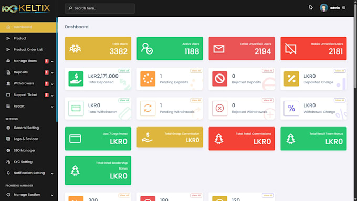Click the Pending Deposits spinner icon
The width and height of the screenshot is (357, 201).
148,79
